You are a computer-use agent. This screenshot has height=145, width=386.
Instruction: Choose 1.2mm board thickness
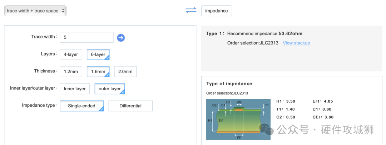(71, 71)
